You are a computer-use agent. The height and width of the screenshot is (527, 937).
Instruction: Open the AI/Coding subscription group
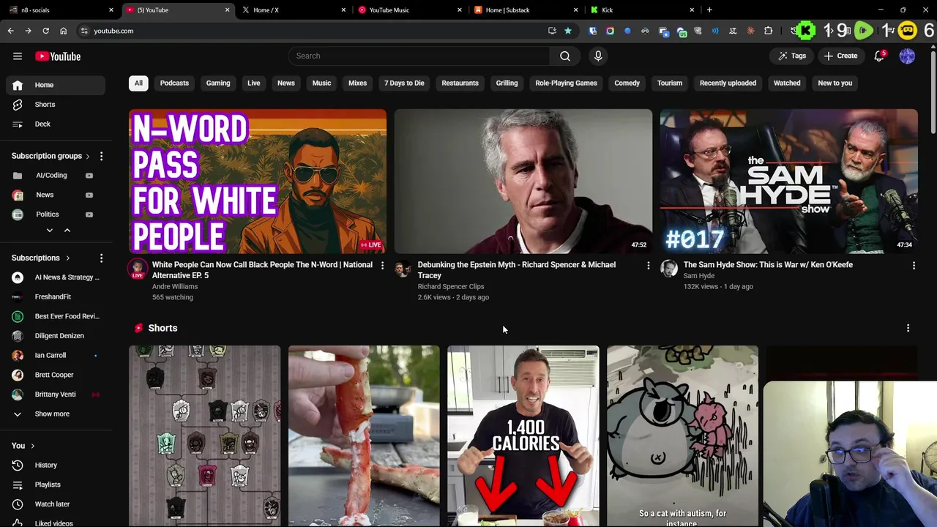pos(51,176)
